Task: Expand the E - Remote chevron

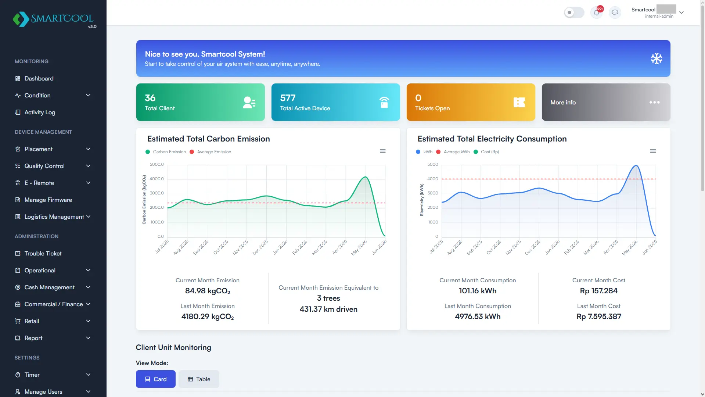Action: point(88,183)
